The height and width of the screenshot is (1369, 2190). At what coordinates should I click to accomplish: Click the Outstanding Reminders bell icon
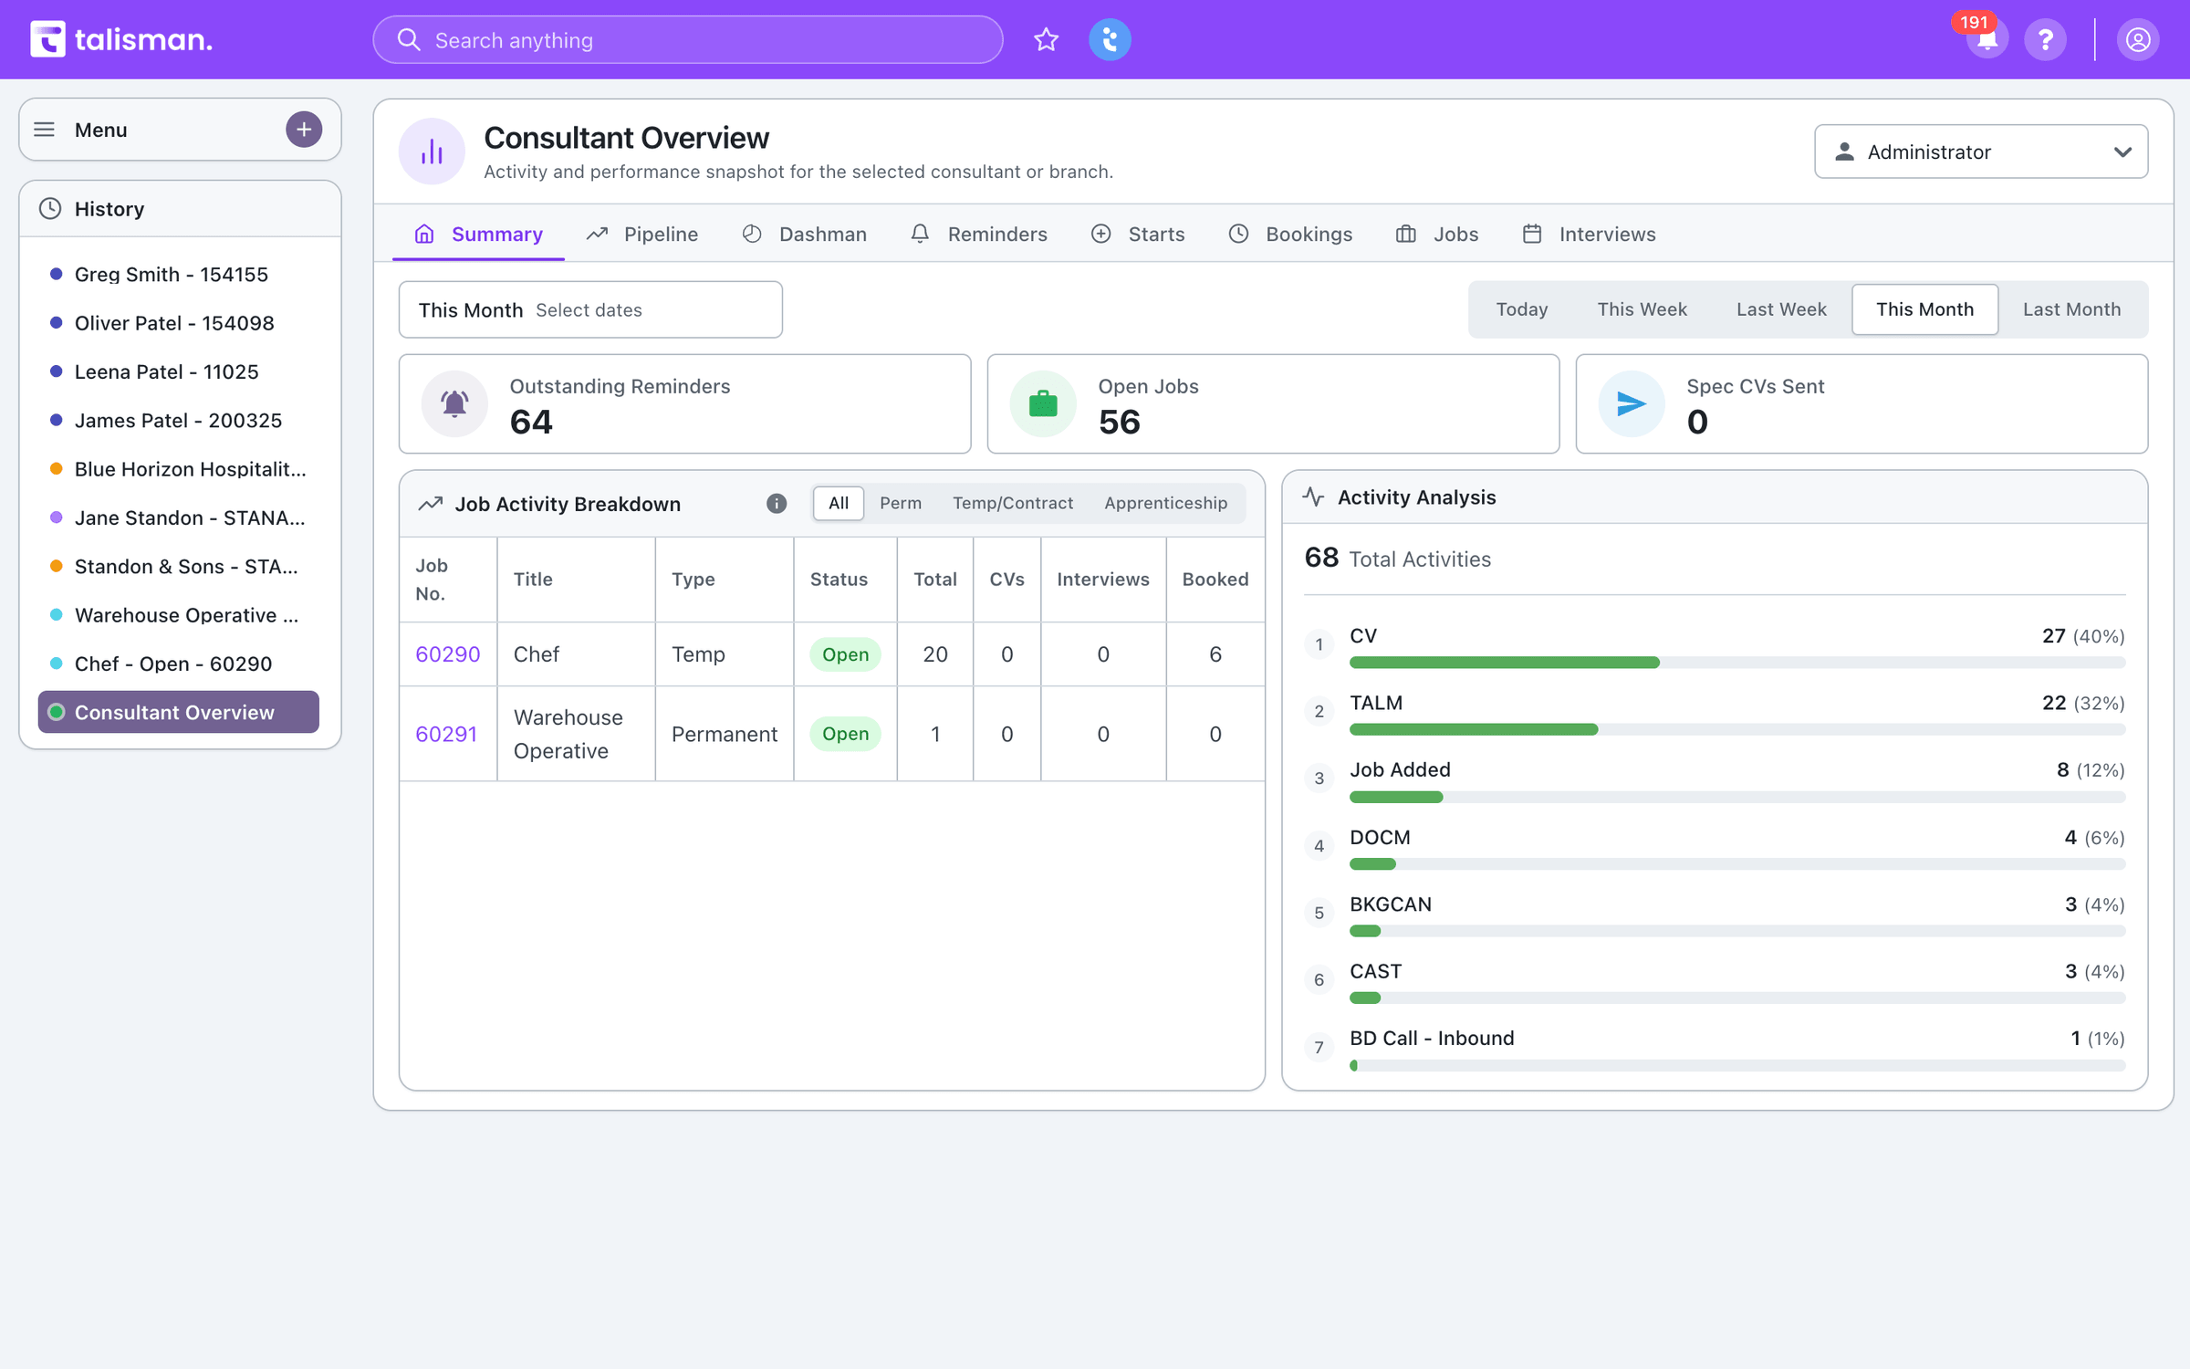point(454,403)
